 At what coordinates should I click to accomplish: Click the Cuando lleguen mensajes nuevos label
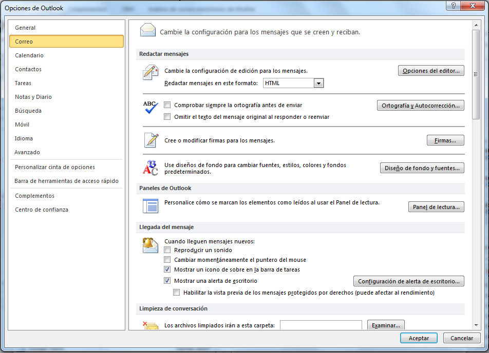click(x=210, y=241)
